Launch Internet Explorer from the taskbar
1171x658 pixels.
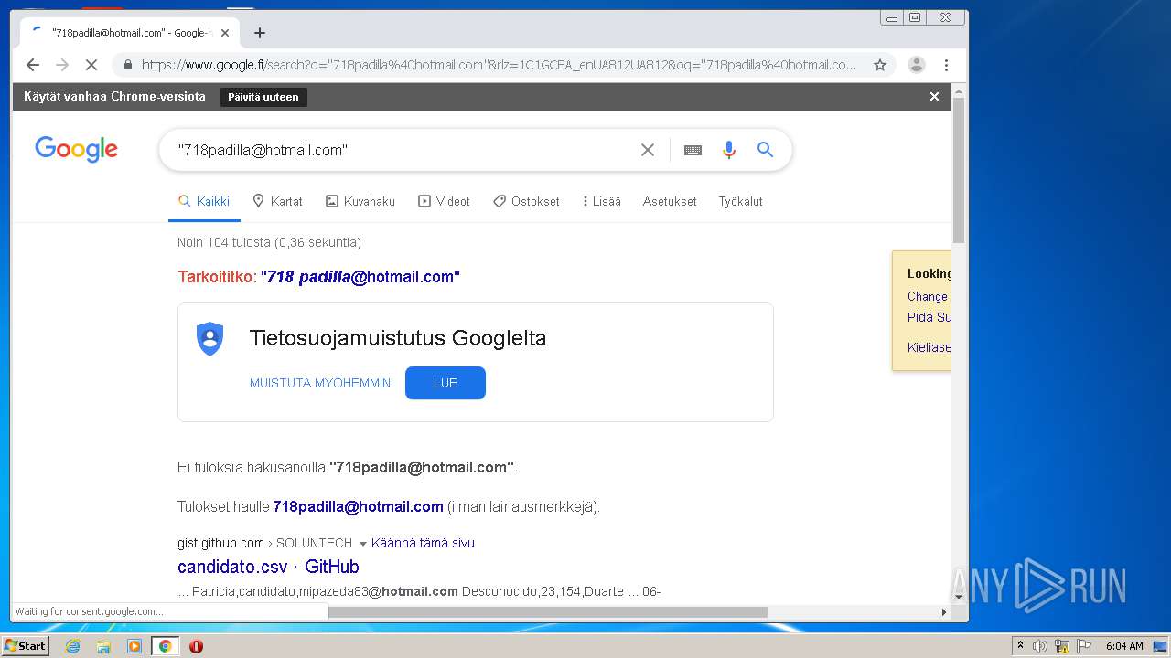pyautogui.click(x=72, y=646)
